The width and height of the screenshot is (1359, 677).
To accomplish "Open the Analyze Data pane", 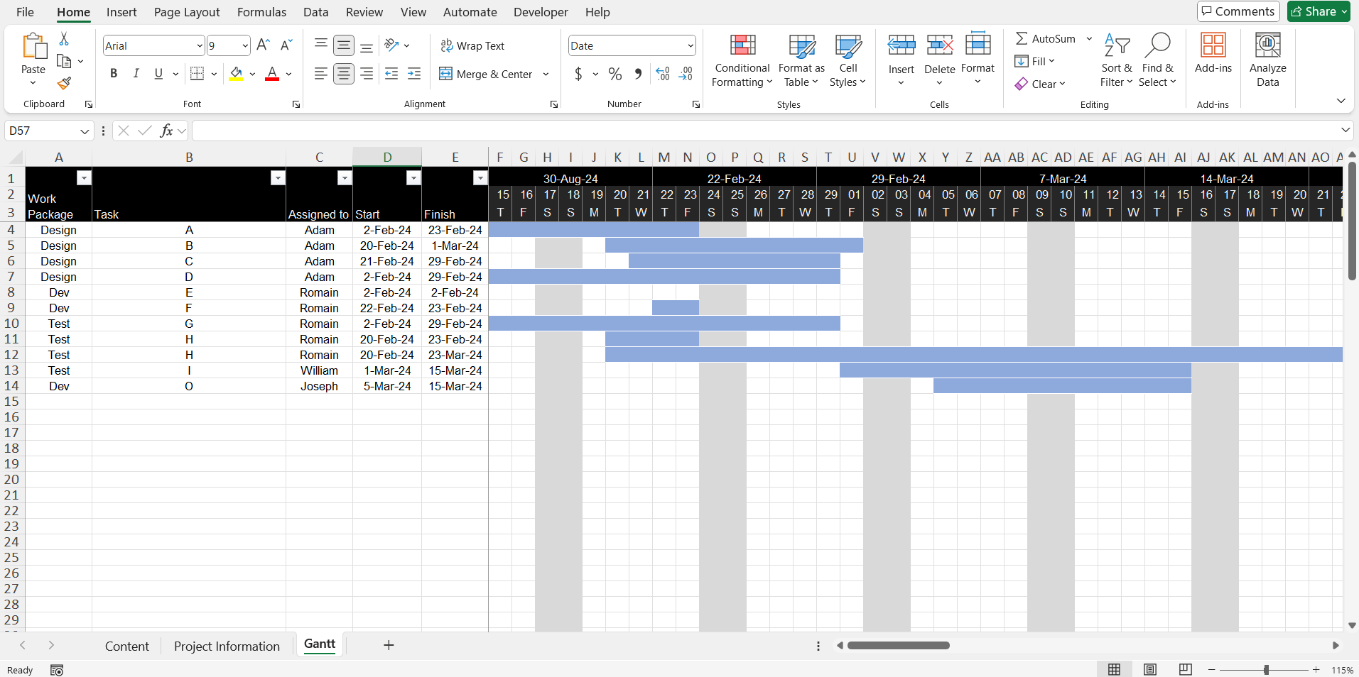I will (x=1267, y=60).
